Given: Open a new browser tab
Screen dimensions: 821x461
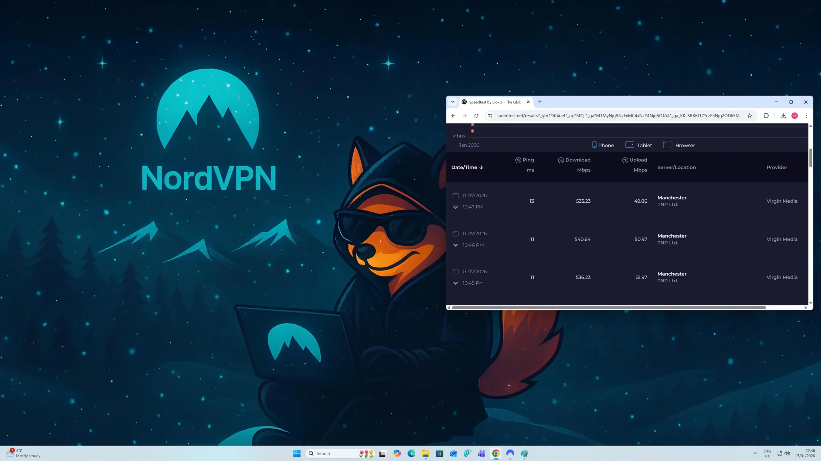Looking at the screenshot, I should tap(540, 102).
